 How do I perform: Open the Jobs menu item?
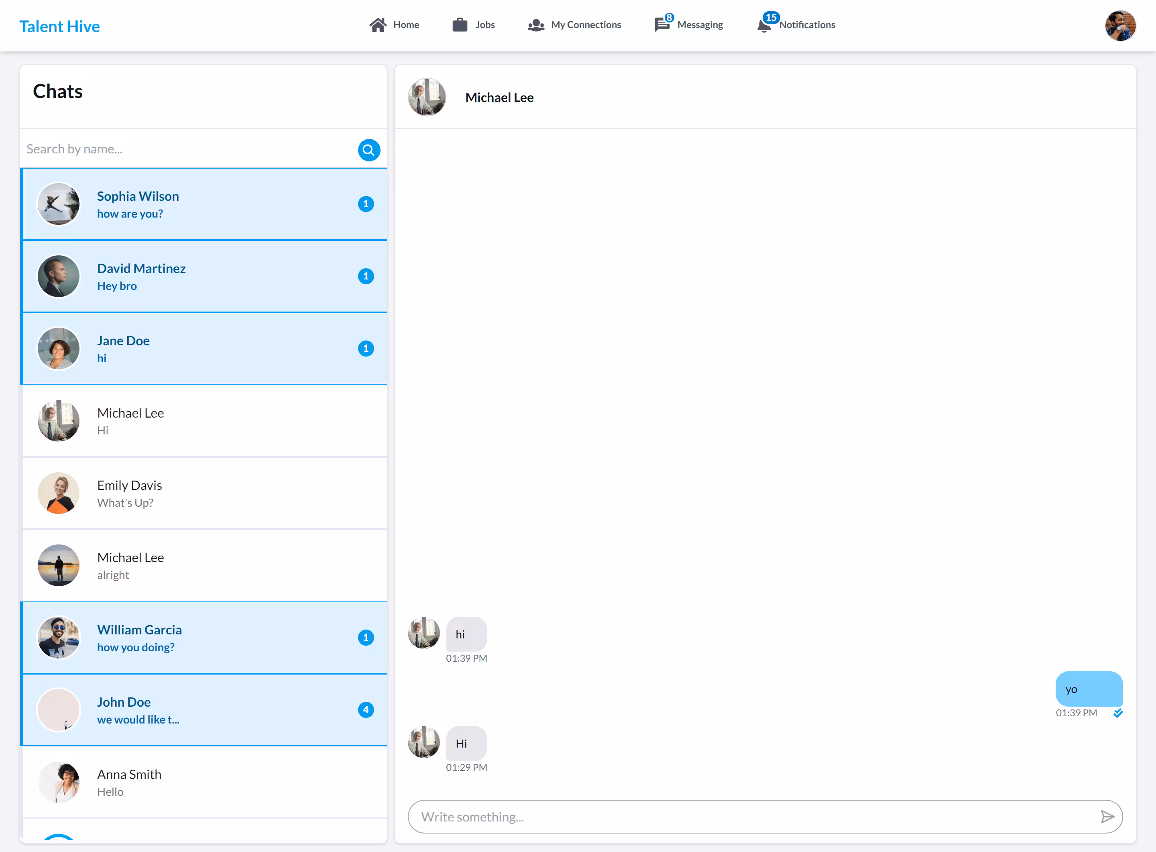(473, 25)
